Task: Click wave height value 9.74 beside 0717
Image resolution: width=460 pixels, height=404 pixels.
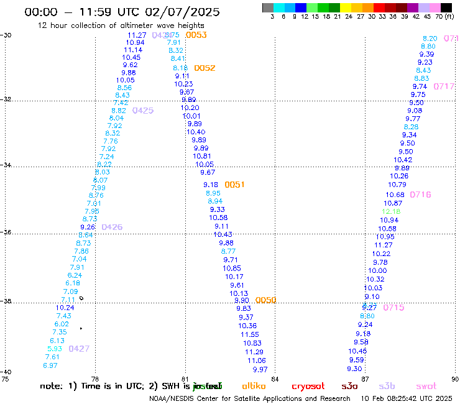Action: 420,86
